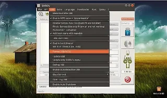Click the silver CD disc icon
This screenshot has width=167, height=98.
point(128,44)
